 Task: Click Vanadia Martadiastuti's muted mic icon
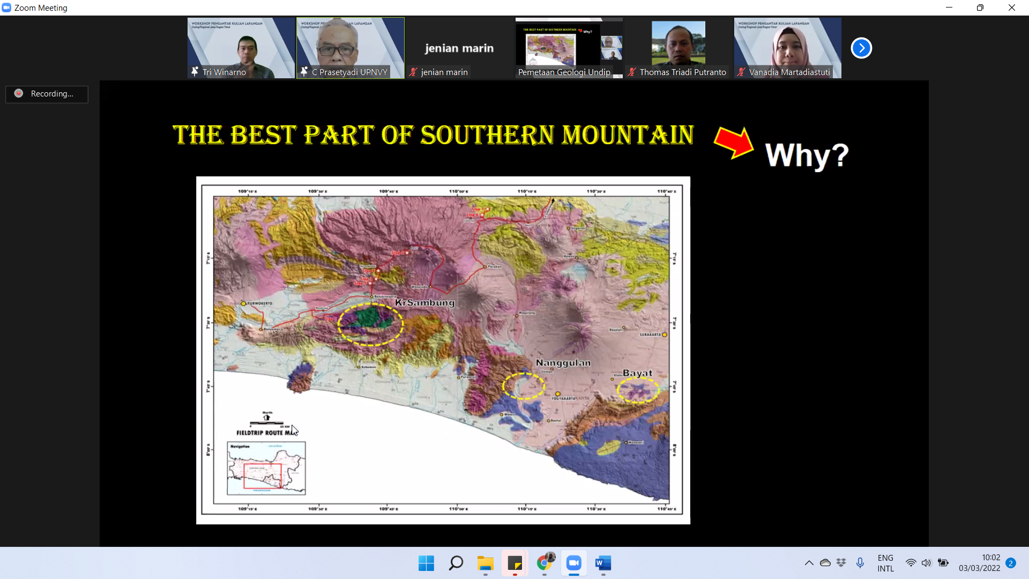click(x=741, y=72)
